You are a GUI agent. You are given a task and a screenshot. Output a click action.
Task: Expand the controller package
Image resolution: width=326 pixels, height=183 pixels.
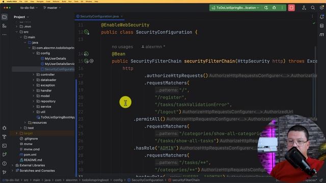coord(34,75)
